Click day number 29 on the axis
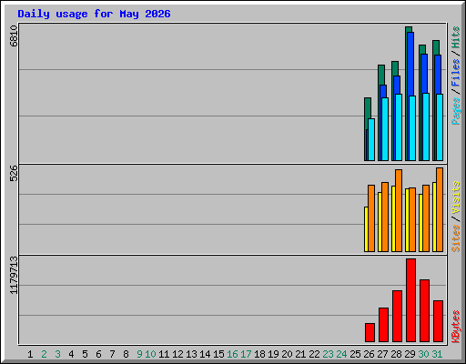Screen dimensions: 466x364 tap(410, 354)
